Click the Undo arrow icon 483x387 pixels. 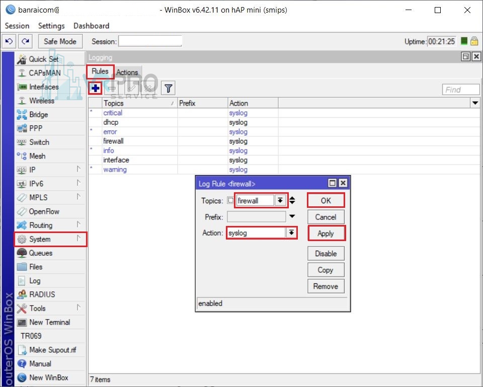coord(9,41)
